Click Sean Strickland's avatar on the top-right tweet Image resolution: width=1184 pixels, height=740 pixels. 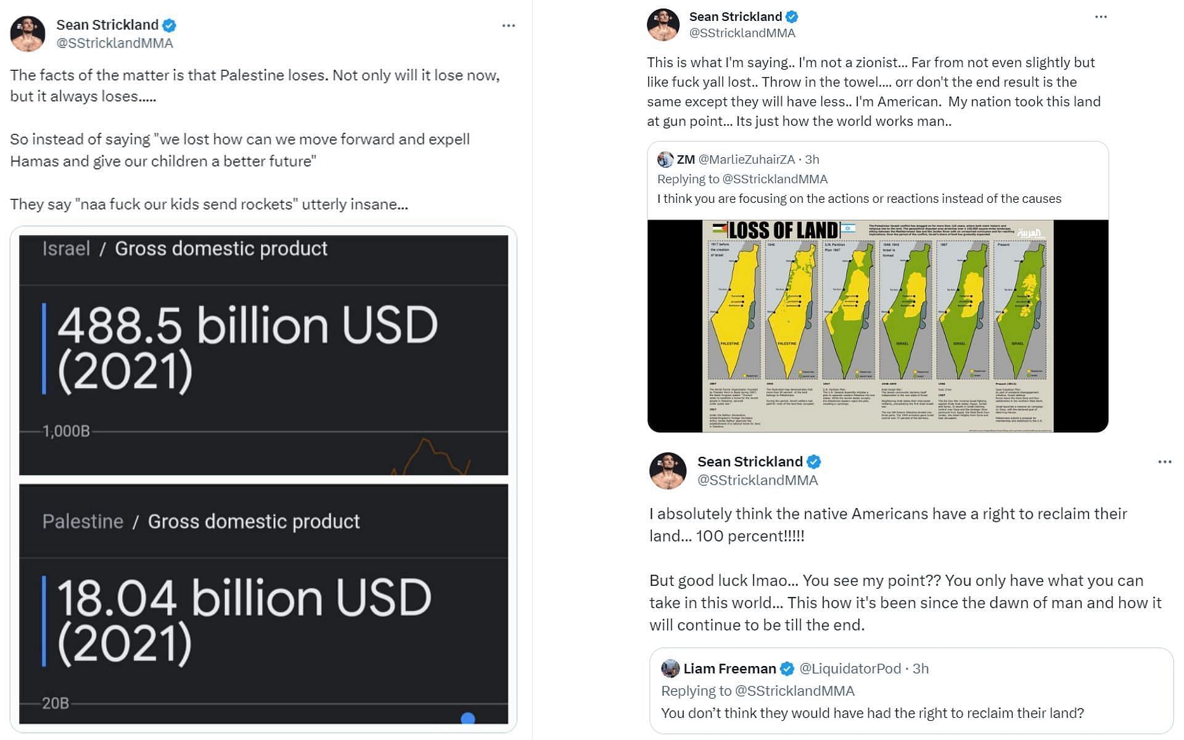[663, 25]
